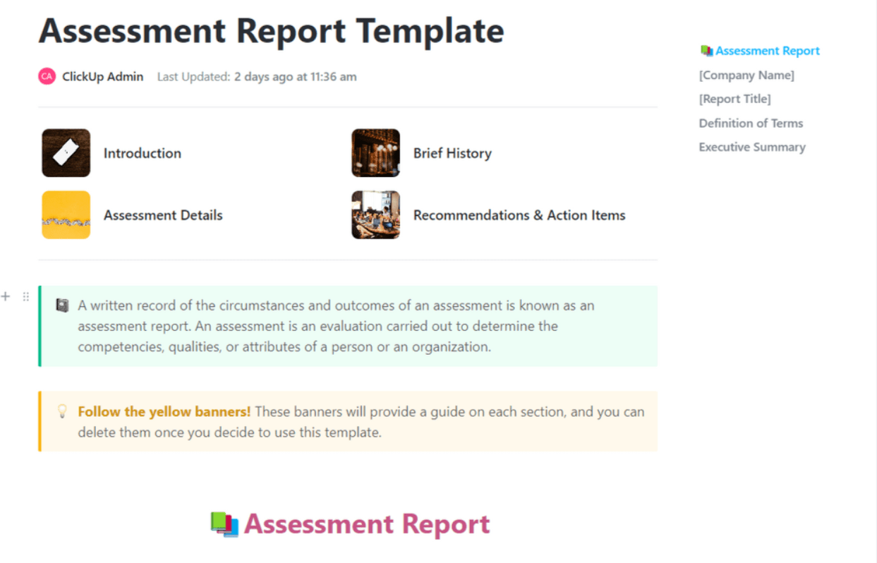
Task: Click the books icon beside the Assessment Report heading
Action: click(x=224, y=524)
